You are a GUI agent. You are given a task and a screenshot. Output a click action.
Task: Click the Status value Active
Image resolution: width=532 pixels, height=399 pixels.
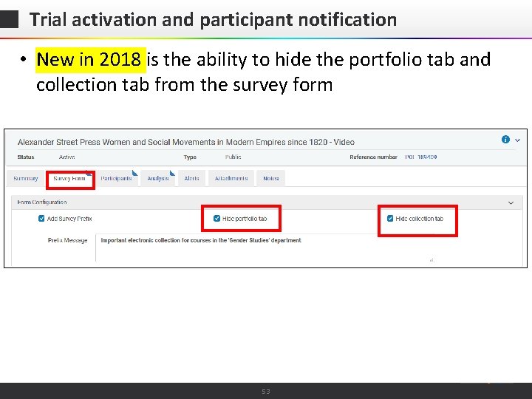pos(66,157)
